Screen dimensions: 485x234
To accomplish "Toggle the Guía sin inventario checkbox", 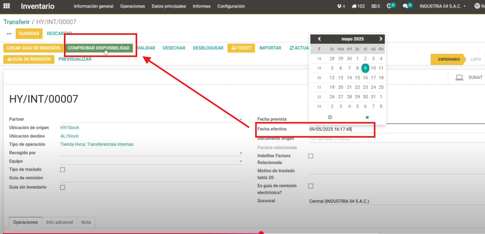I will pos(62,188).
